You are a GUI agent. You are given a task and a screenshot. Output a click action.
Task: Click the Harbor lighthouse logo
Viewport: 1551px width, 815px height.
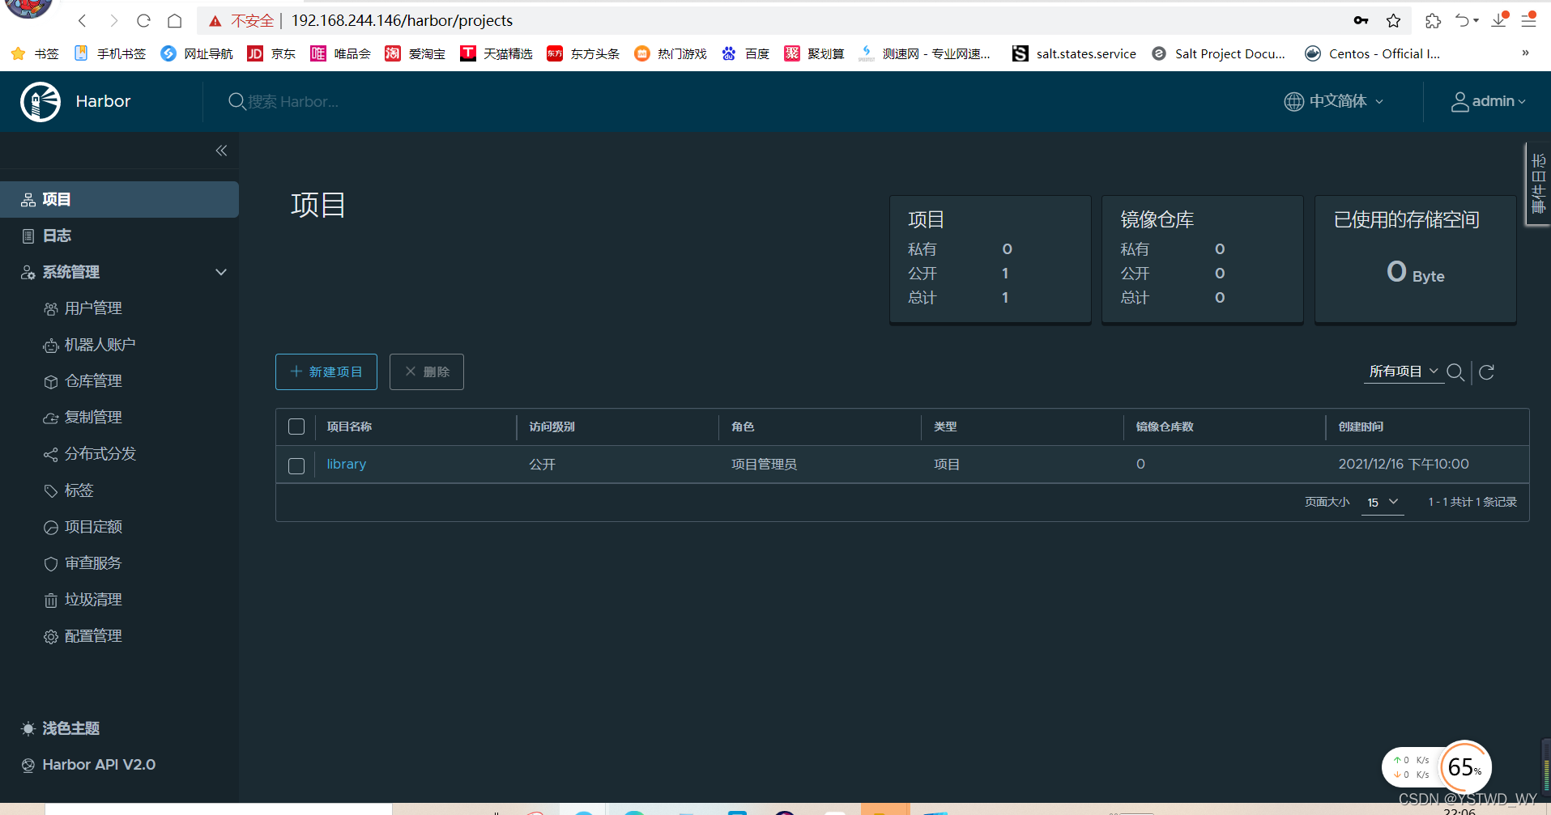point(40,102)
